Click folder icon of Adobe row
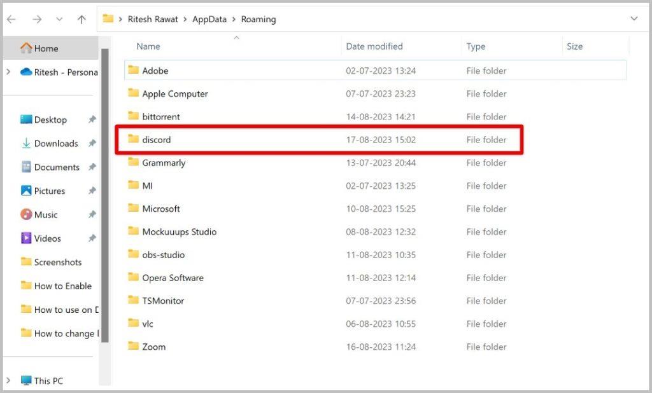 tap(133, 70)
